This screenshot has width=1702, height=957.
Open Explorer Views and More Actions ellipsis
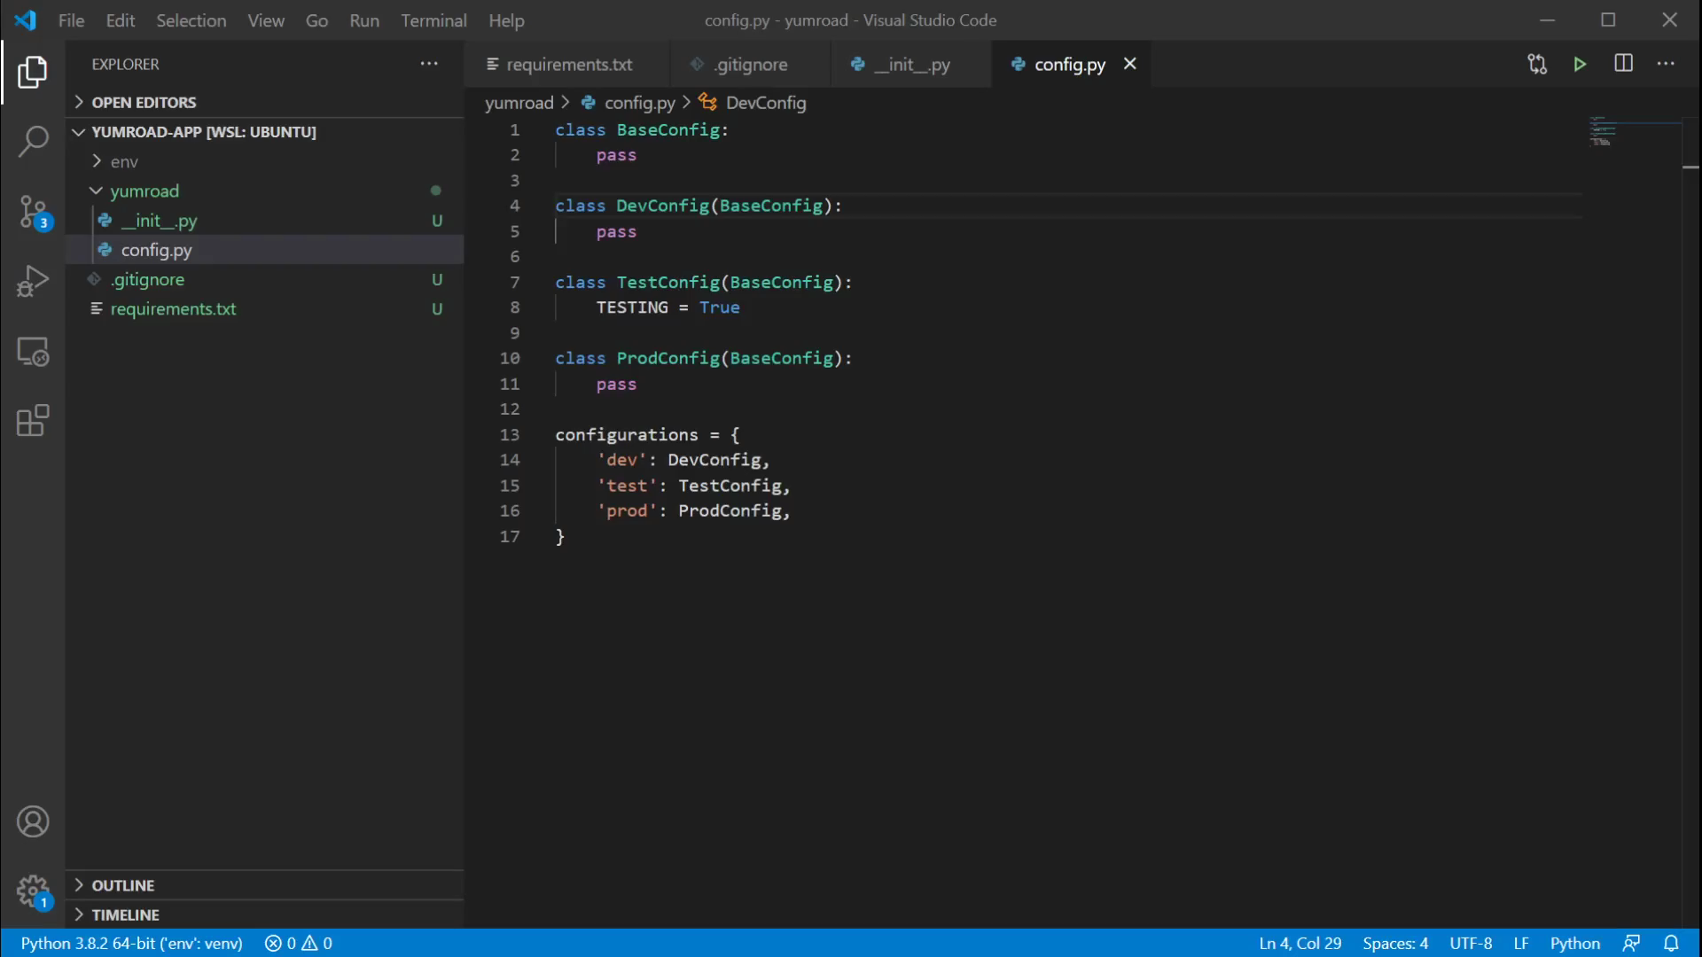[x=429, y=64]
